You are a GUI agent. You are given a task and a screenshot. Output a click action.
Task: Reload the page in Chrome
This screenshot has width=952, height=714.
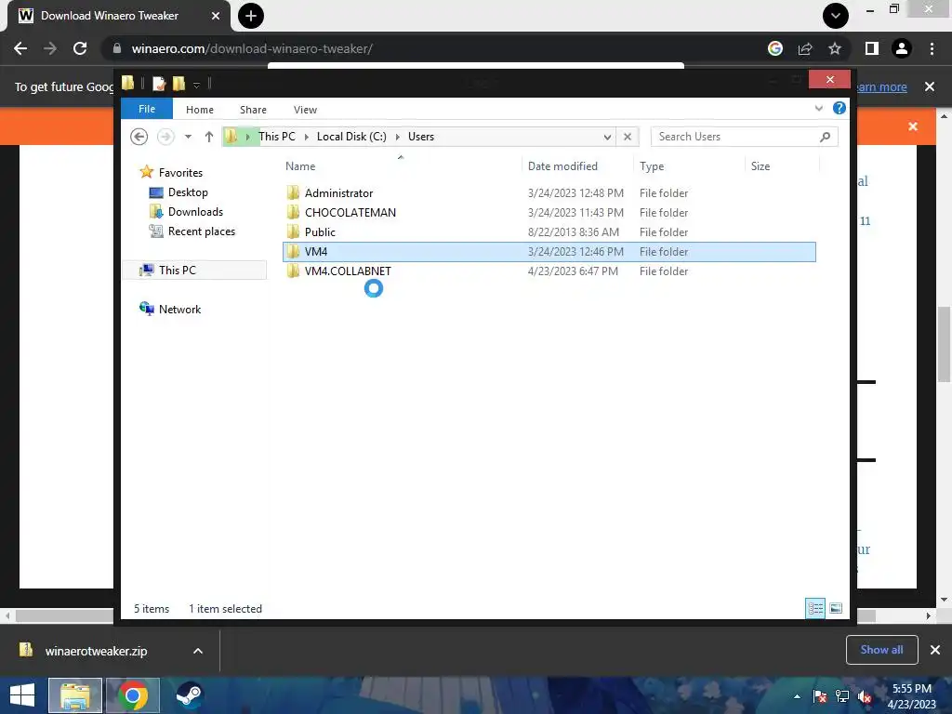(x=80, y=48)
